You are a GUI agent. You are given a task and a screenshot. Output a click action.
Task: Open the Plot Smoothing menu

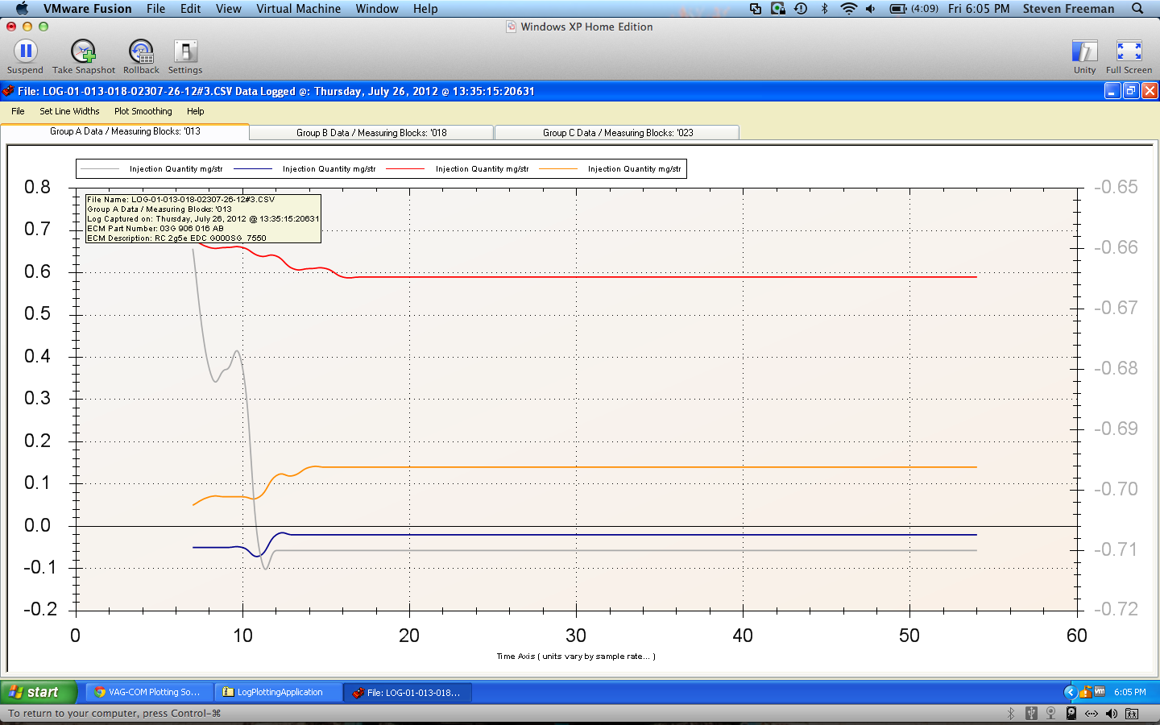143,111
